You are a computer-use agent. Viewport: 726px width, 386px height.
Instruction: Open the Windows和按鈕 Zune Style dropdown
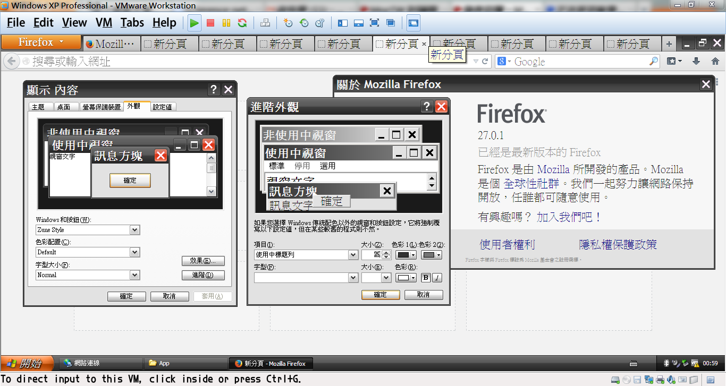135,230
